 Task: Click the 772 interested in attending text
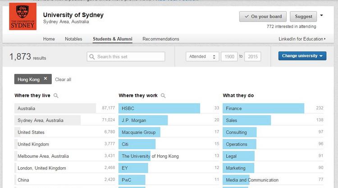pos(291,27)
